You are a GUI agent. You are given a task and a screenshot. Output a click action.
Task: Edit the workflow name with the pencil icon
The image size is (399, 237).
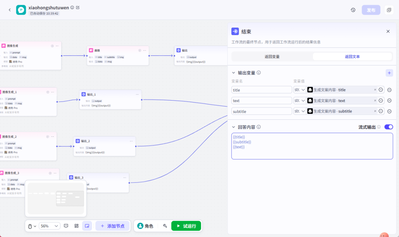[x=78, y=8]
